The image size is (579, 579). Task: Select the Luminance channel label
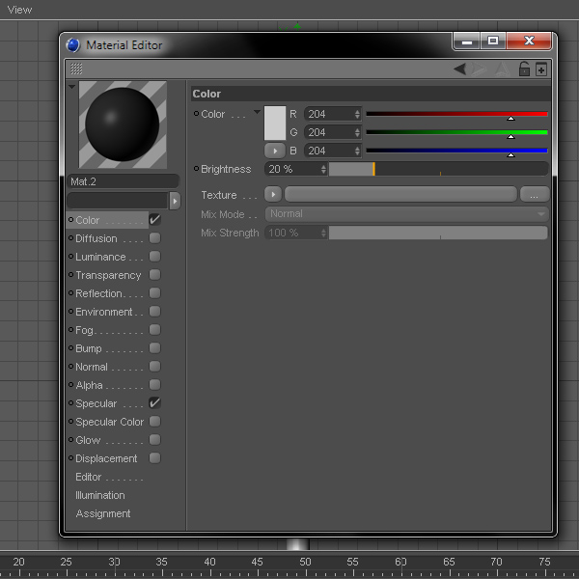coord(100,257)
